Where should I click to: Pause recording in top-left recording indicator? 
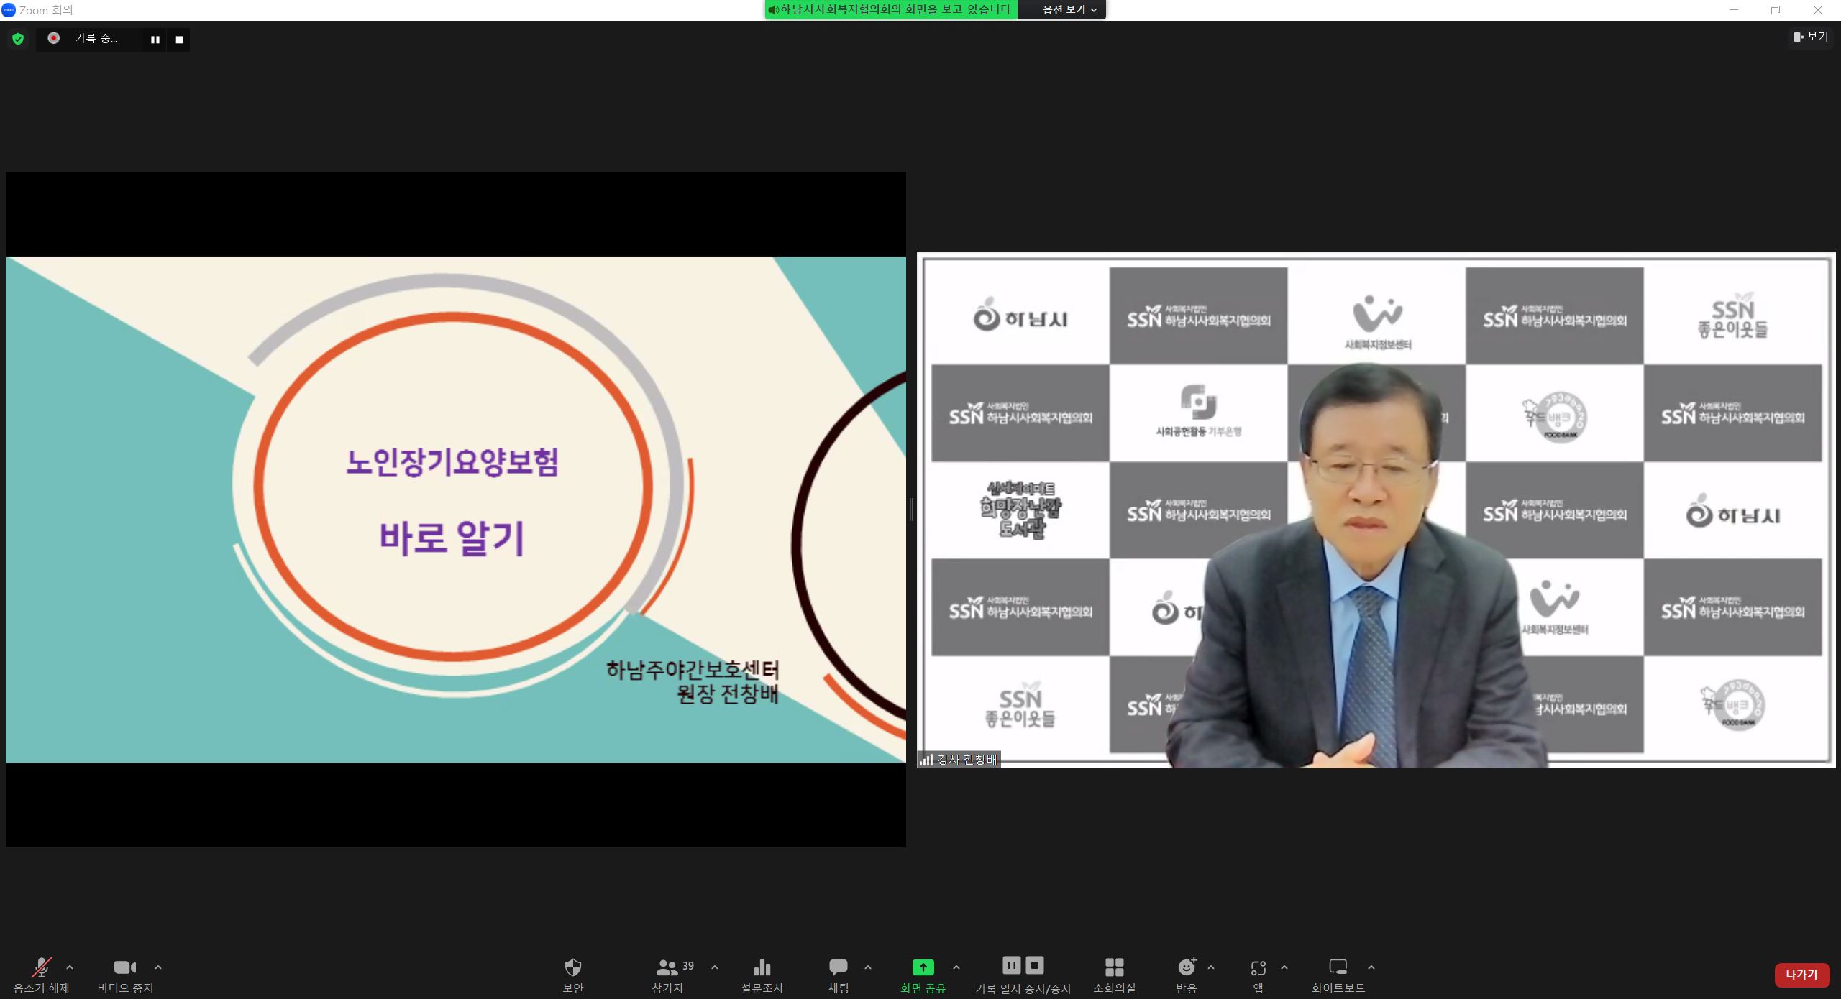click(x=155, y=40)
